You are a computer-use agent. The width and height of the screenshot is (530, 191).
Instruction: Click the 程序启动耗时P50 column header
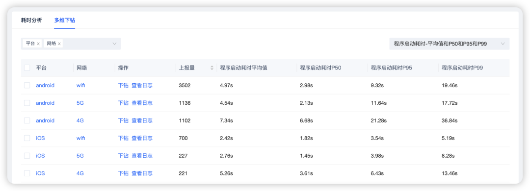(320, 68)
